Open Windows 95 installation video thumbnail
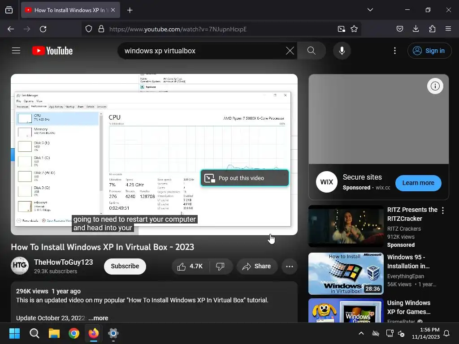The width and height of the screenshot is (459, 344). 346,274
